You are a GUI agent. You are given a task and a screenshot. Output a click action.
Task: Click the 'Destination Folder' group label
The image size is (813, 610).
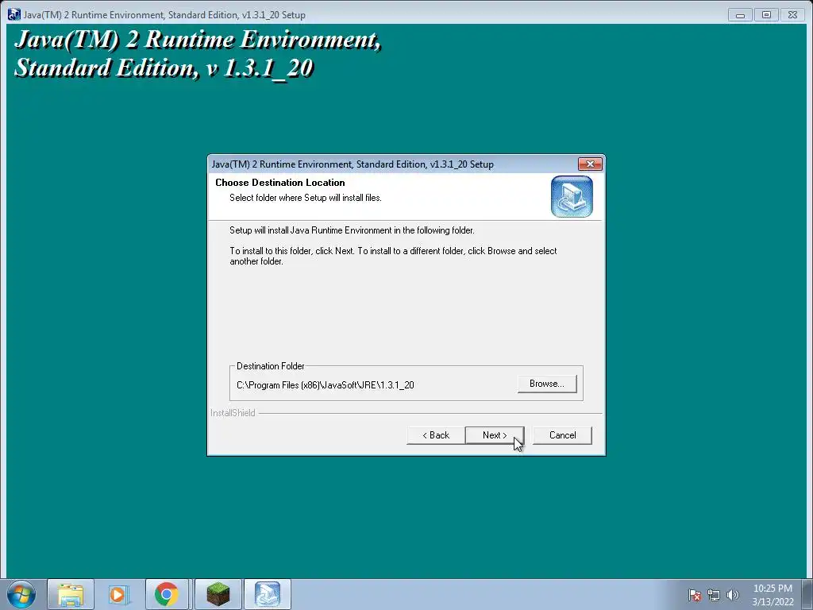[270, 365]
